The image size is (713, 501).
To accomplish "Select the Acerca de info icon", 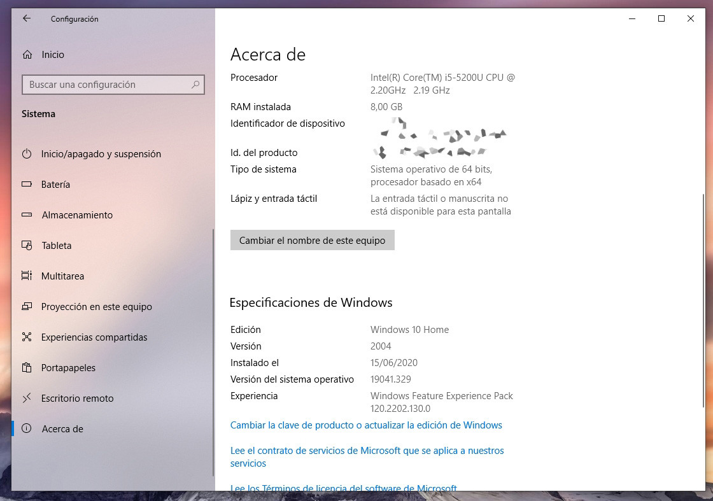I will click(x=27, y=429).
